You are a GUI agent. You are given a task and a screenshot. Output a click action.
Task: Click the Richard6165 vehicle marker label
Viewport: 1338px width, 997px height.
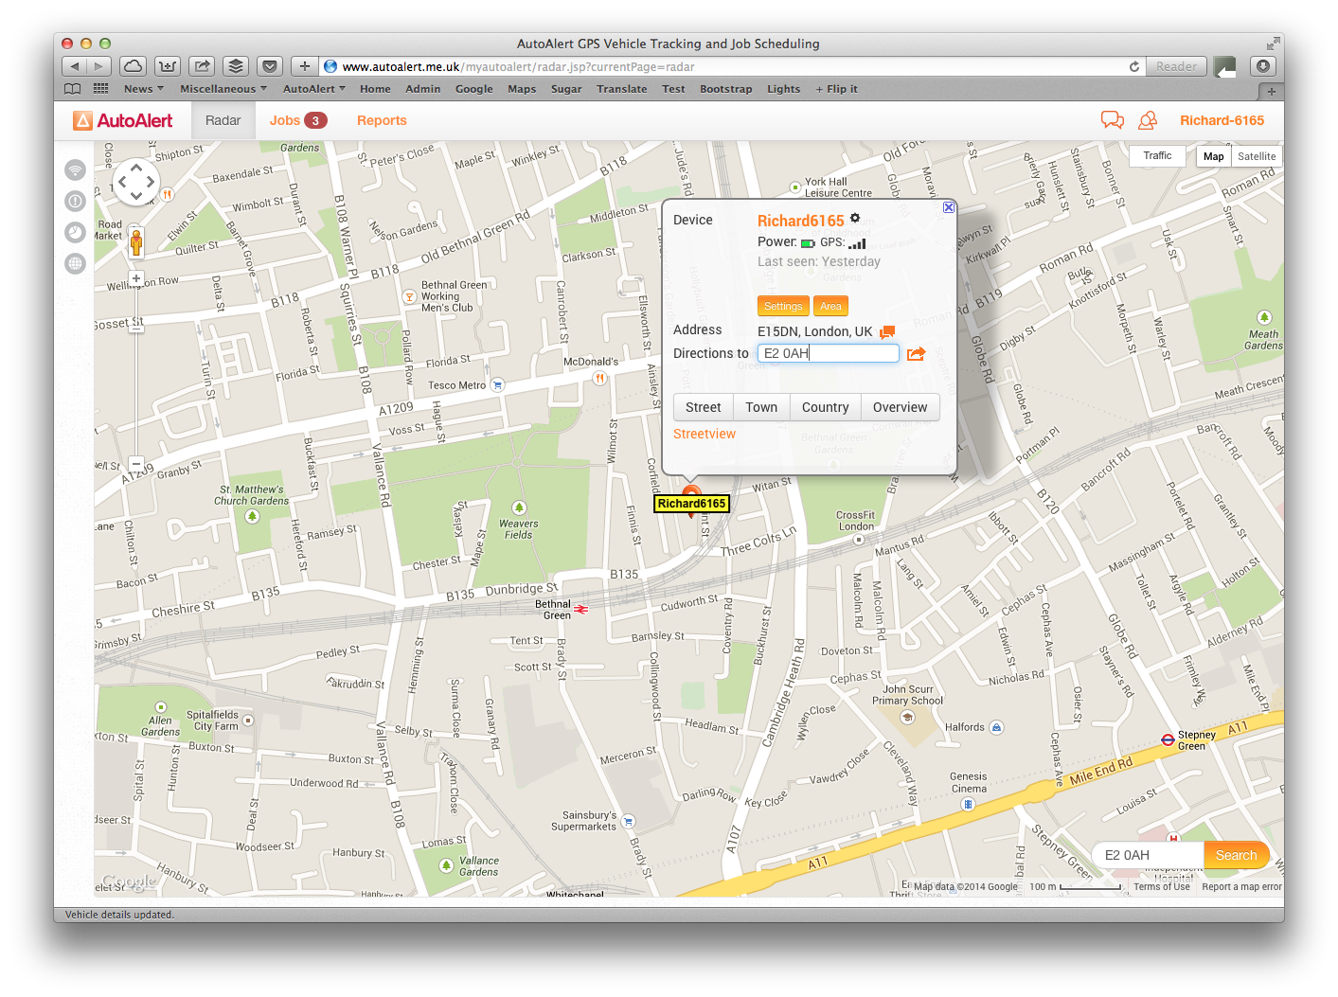pyautogui.click(x=692, y=504)
